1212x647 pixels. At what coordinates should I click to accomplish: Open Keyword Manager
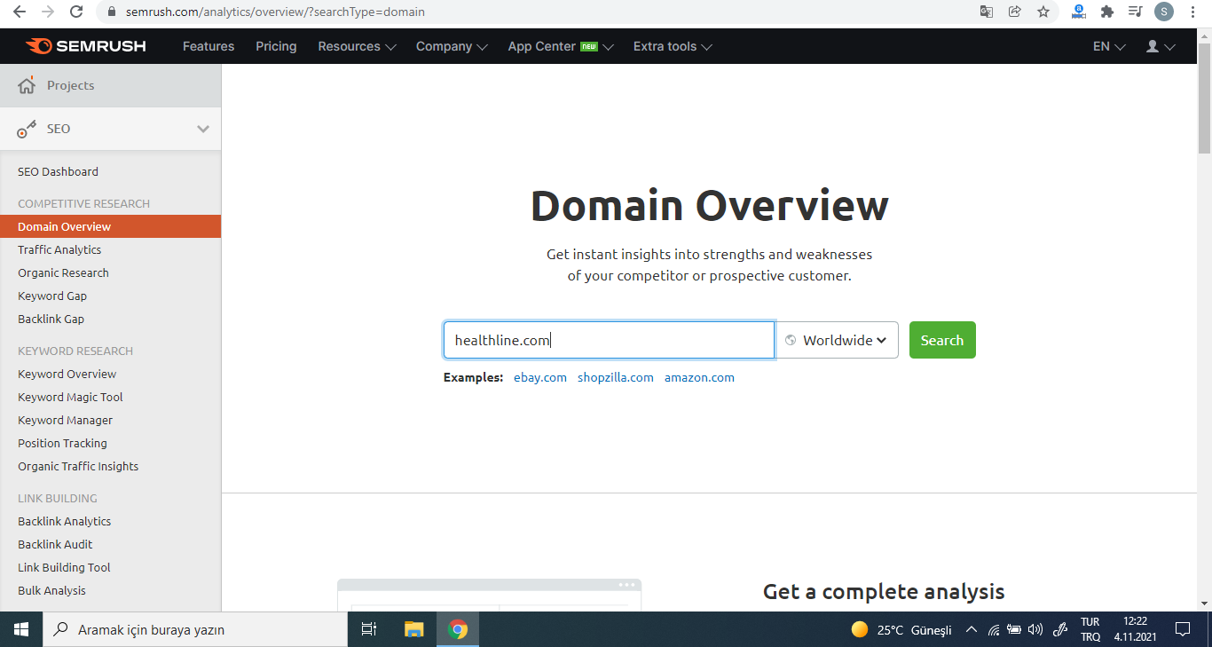[x=65, y=420]
